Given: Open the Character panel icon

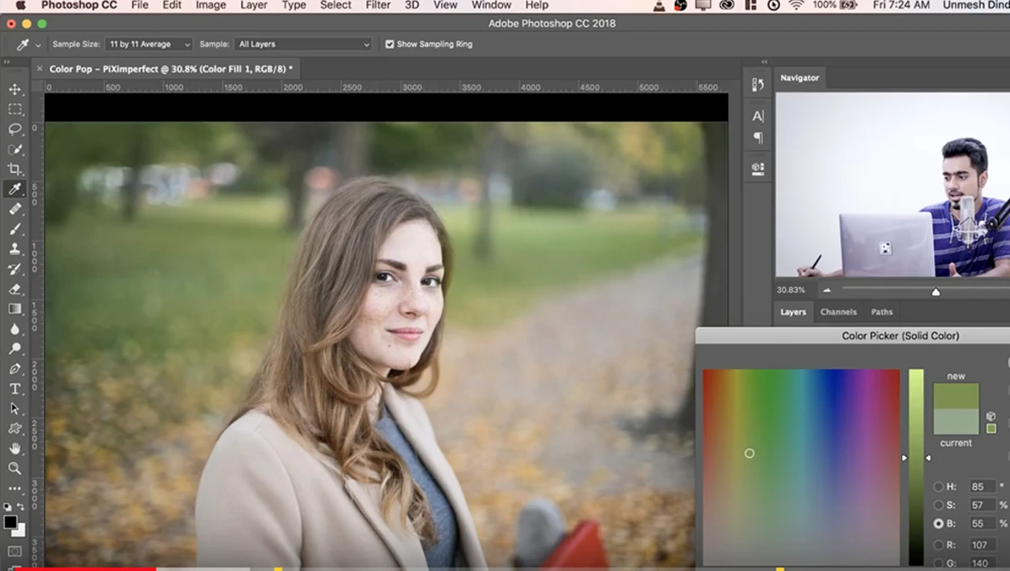Looking at the screenshot, I should pos(758,116).
